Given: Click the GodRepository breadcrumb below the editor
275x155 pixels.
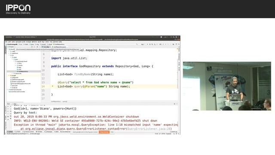Looking at the screenshot, I should point(55,102).
